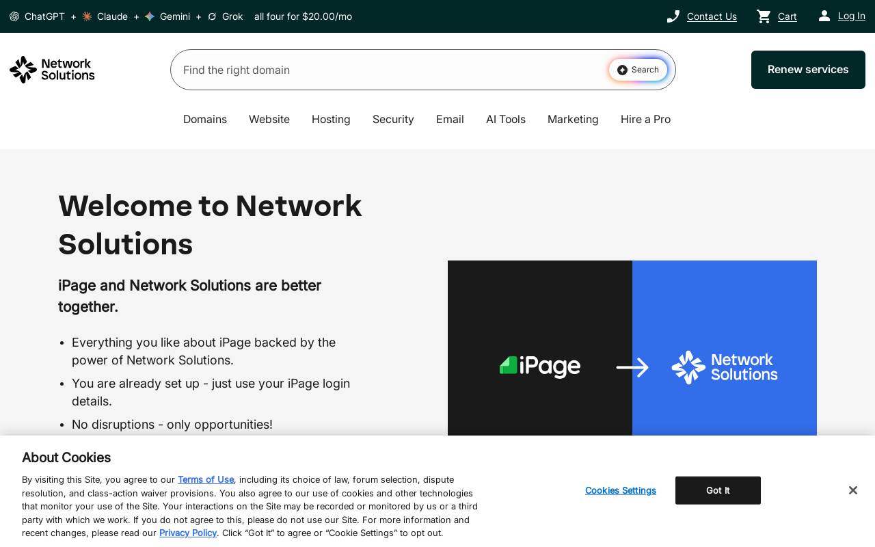The image size is (875, 547).
Task: Click the Search button in domain bar
Action: point(638,70)
